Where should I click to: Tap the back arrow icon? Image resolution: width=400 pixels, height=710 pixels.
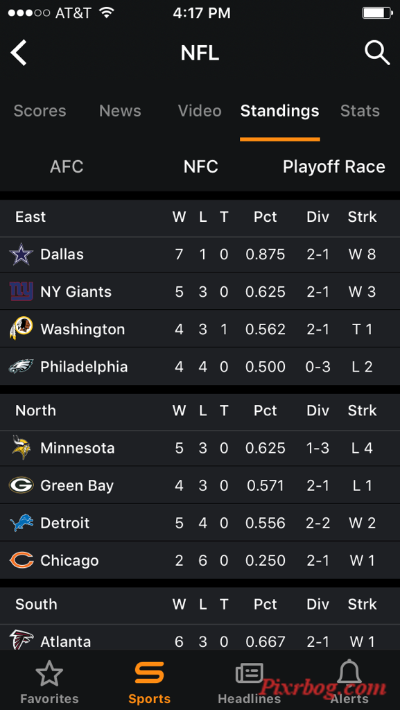[x=19, y=53]
